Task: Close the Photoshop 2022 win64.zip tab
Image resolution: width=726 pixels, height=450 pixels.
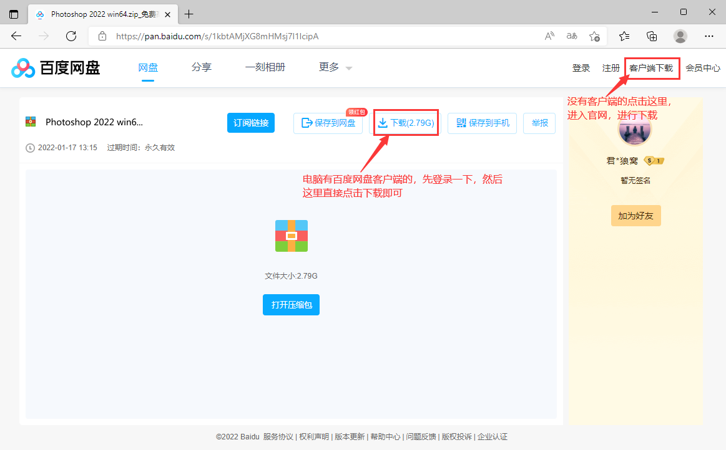Action: (x=167, y=14)
